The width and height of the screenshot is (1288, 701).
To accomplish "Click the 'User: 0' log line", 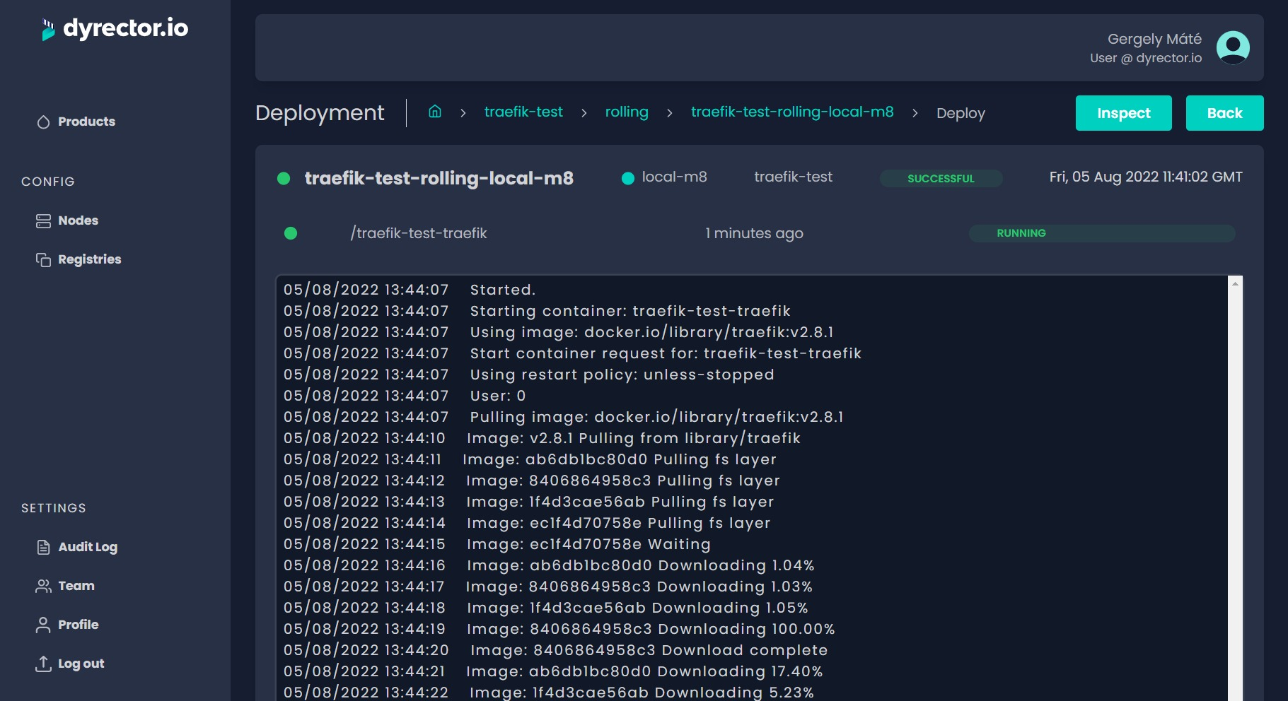I will 498,396.
